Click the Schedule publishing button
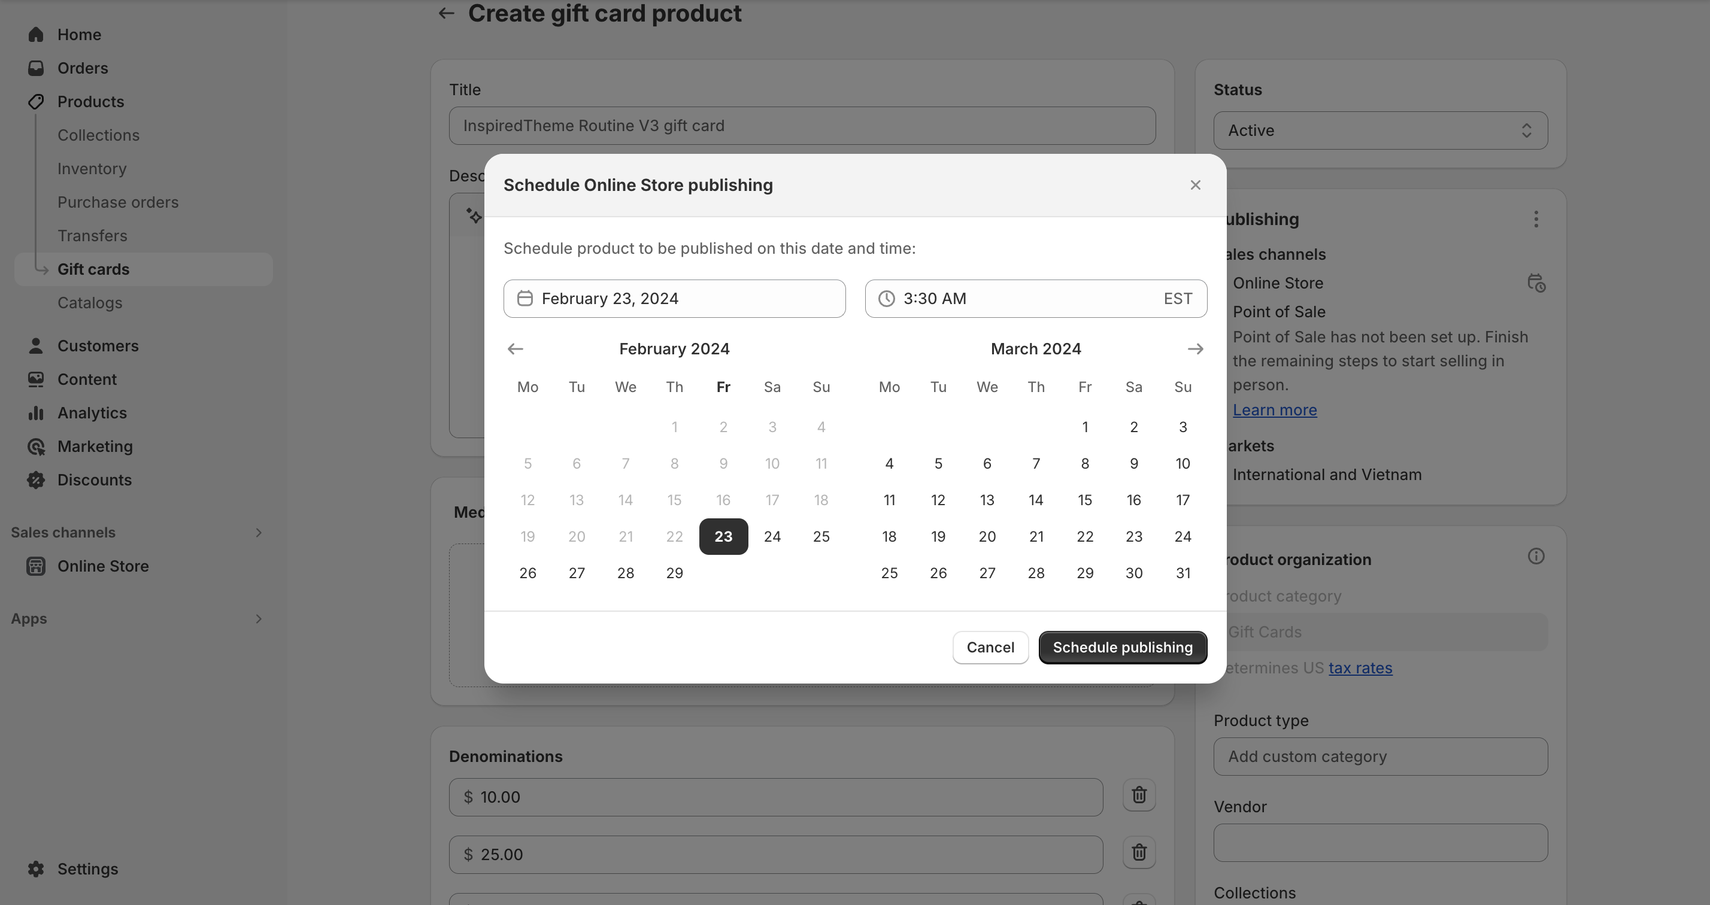The height and width of the screenshot is (905, 1710). click(1122, 648)
